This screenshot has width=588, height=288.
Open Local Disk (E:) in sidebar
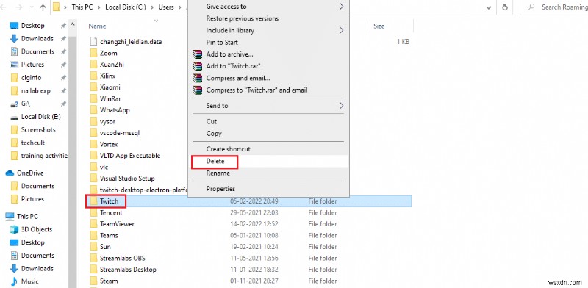click(40, 117)
